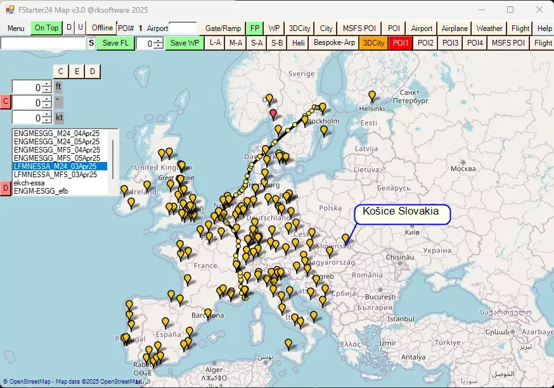554x388 pixels.
Task: Increment the number spinner beside Save WP
Action: (x=158, y=41)
